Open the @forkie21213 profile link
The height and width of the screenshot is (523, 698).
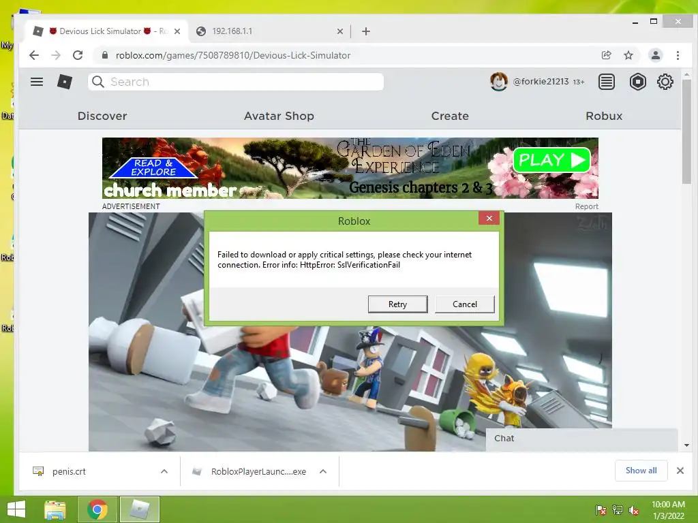point(541,82)
